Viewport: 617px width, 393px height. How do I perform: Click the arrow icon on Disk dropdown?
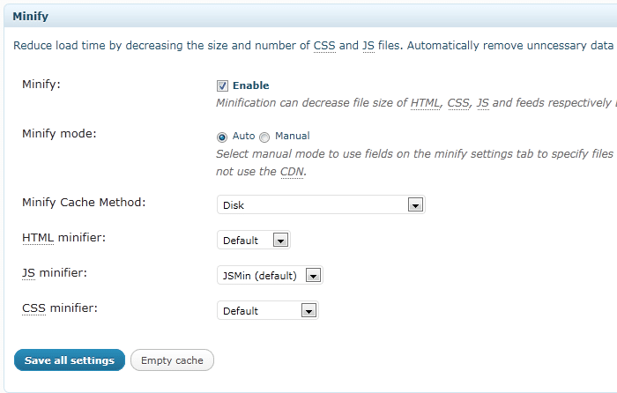click(415, 205)
